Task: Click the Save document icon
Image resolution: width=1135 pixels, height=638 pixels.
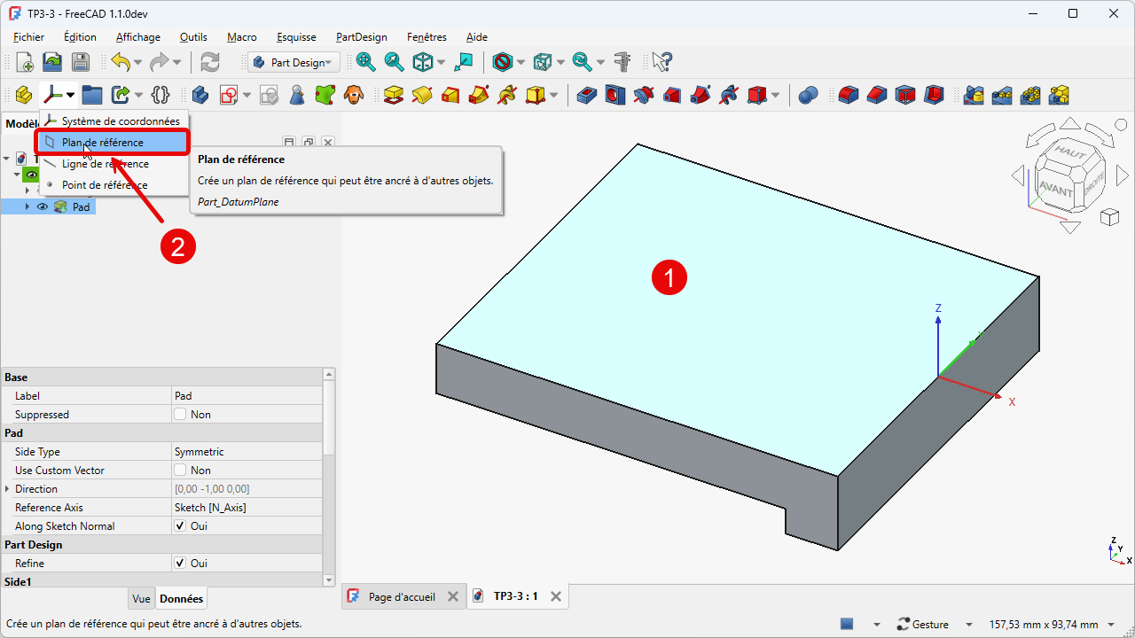Action: (x=81, y=62)
